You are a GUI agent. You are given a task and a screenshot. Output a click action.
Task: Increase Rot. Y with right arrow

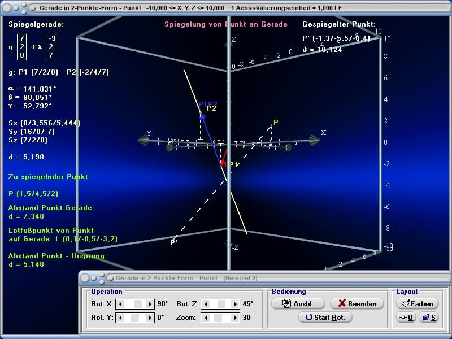(150, 318)
